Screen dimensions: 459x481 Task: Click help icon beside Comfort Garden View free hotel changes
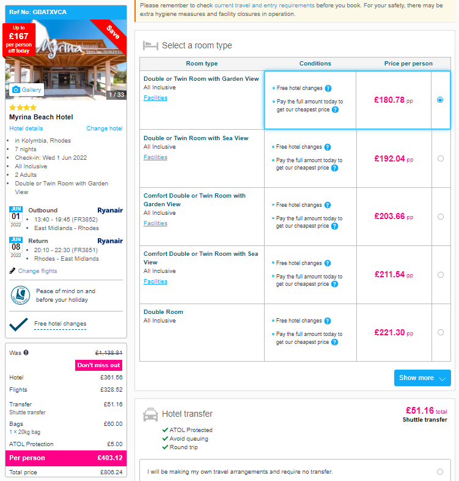(x=328, y=205)
